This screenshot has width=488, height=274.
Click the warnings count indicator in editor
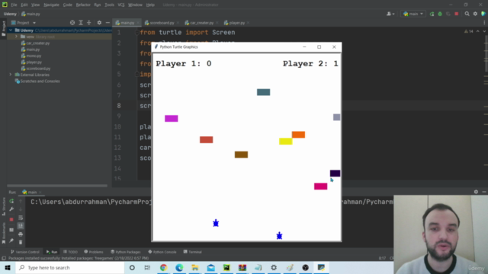pyautogui.click(x=469, y=31)
